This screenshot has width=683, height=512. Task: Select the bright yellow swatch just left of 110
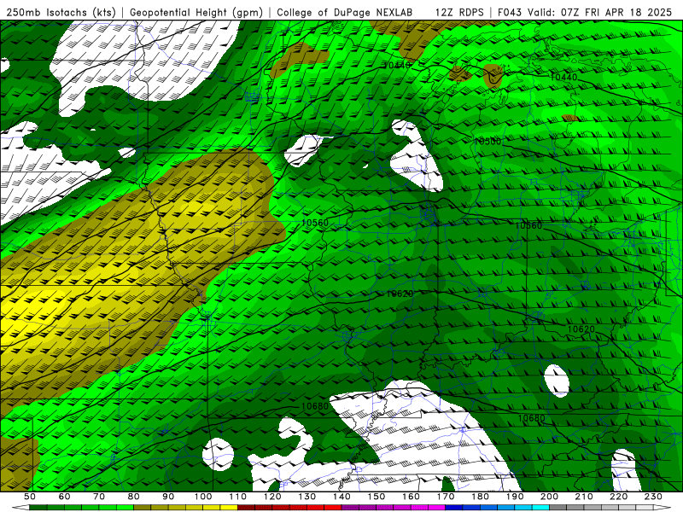[229, 508]
